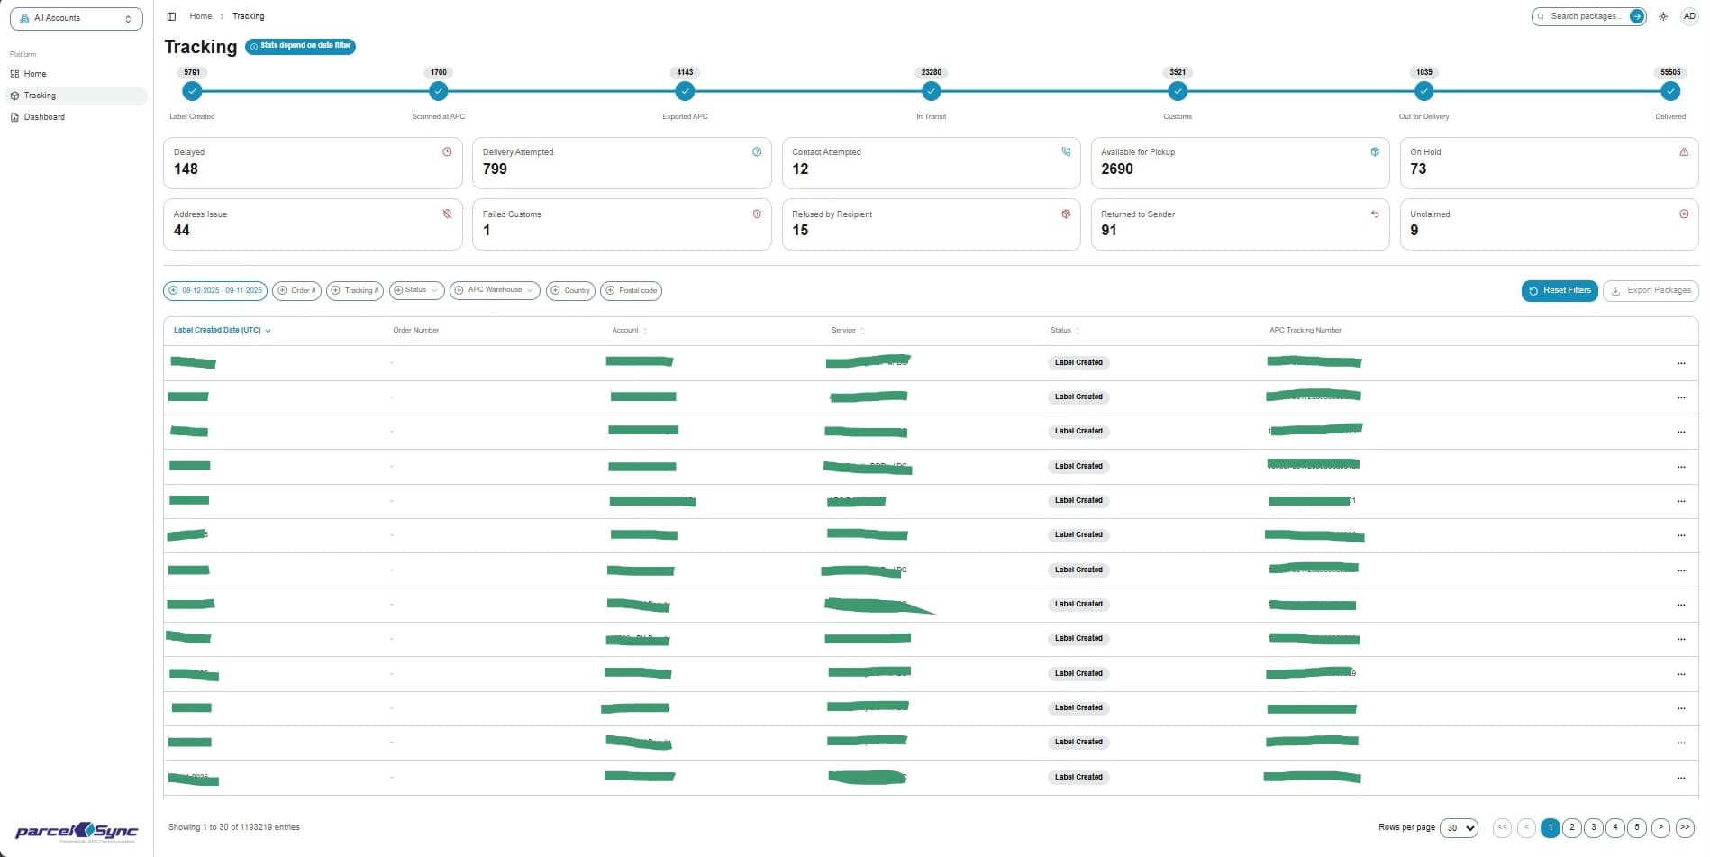Jump to the first page arrows
The image size is (1710, 857).
point(1502,827)
